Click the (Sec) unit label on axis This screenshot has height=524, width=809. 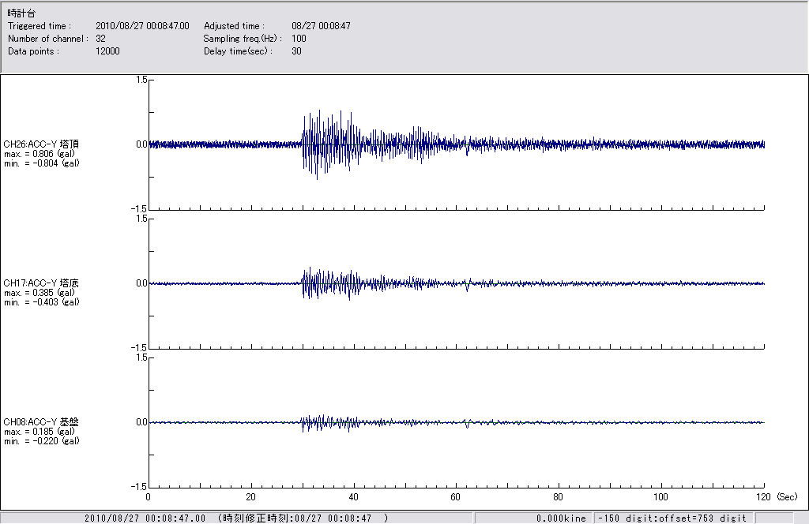click(787, 497)
